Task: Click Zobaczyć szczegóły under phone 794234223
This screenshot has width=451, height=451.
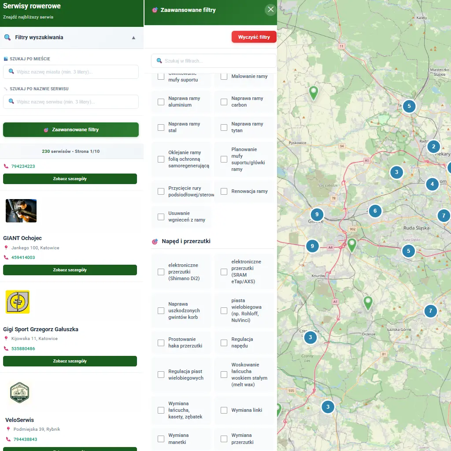Action: pos(70,179)
